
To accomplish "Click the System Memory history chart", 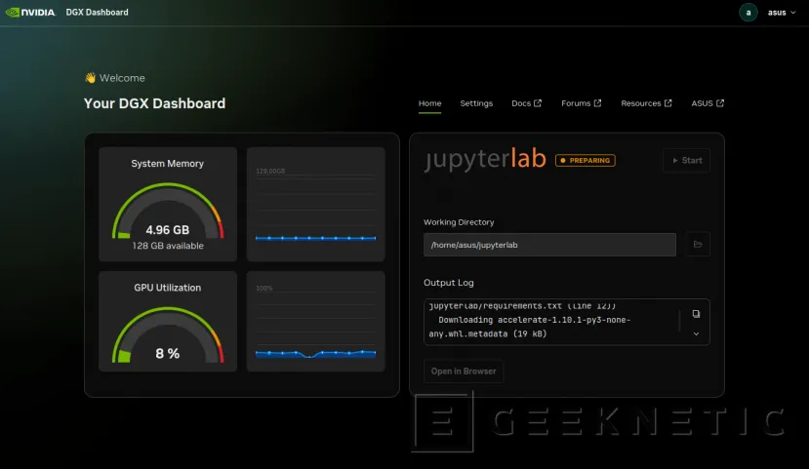I will point(315,206).
